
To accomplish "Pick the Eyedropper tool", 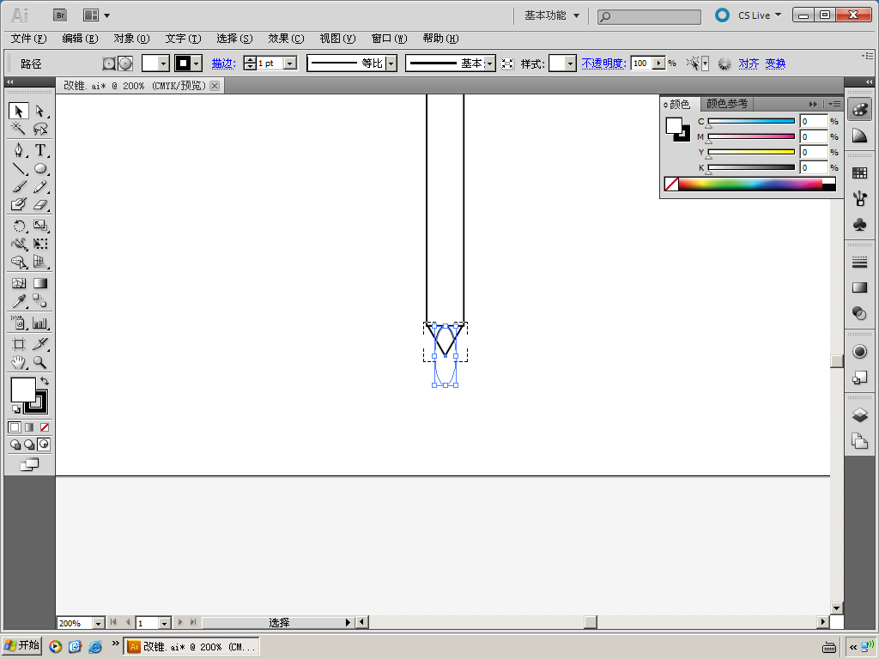I will coord(19,301).
